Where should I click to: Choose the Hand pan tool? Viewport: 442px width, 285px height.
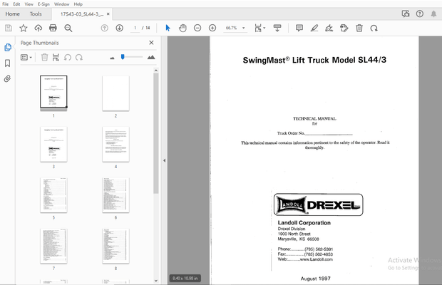183,28
